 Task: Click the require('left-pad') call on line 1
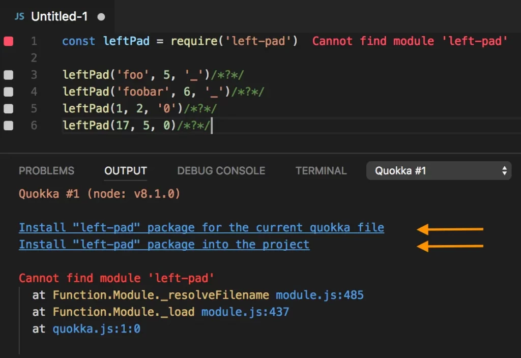[x=234, y=41]
